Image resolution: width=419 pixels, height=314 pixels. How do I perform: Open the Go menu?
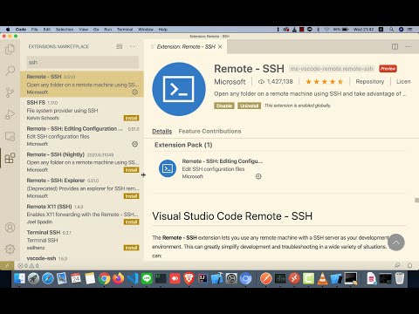click(x=96, y=30)
